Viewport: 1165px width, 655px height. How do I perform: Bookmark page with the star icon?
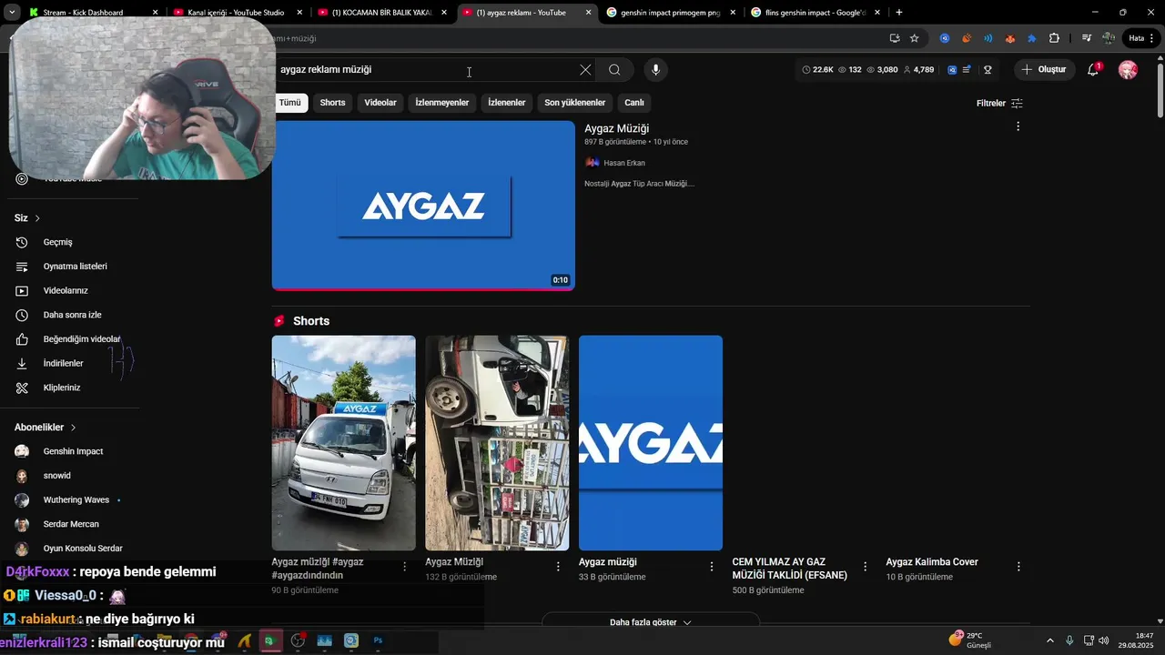click(915, 38)
